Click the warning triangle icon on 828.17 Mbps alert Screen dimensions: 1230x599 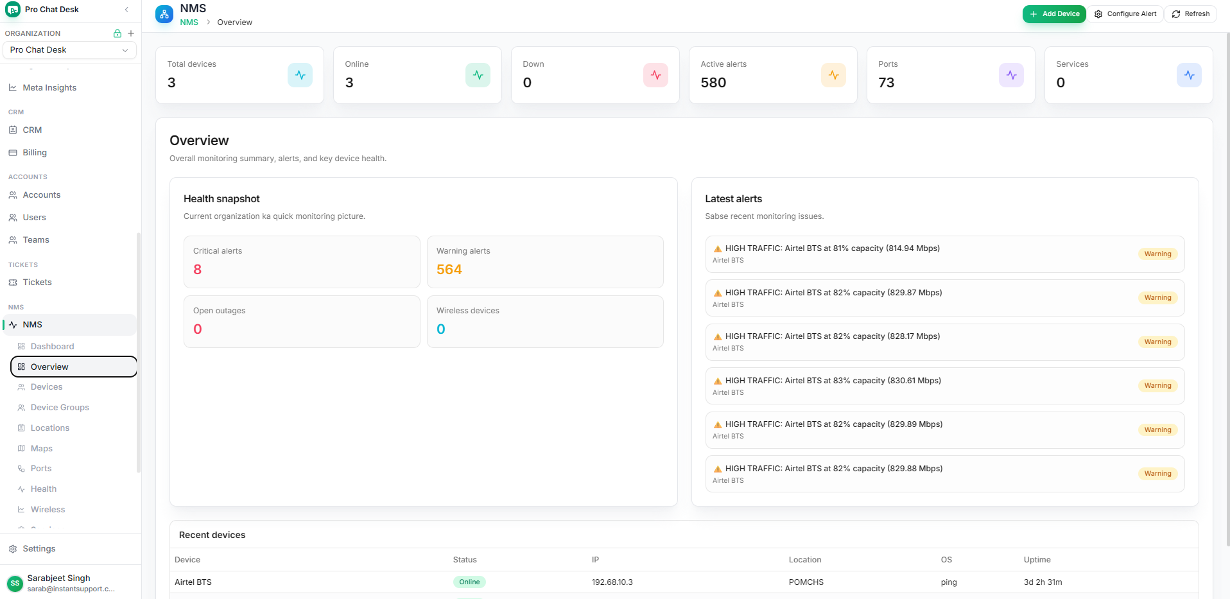point(718,337)
